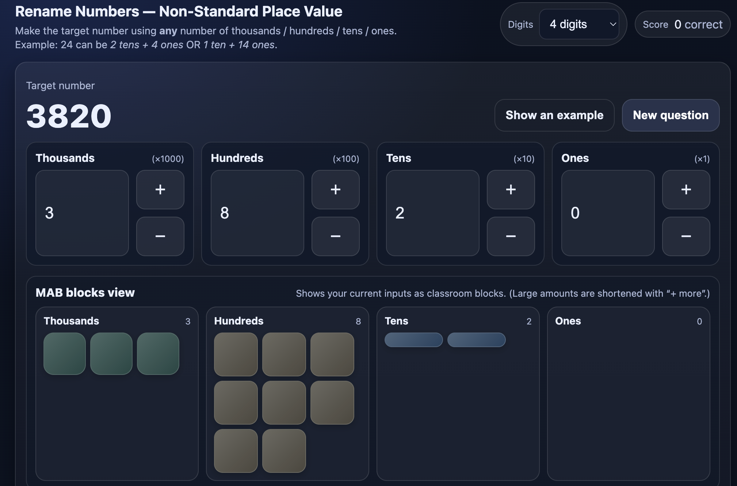Increase the Thousands count with plus
Screen dimensions: 737x486
160,190
